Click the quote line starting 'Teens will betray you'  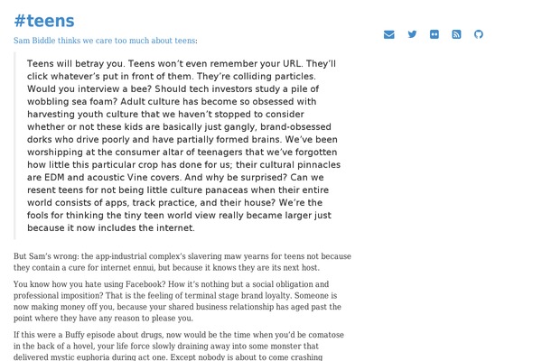[182, 63]
